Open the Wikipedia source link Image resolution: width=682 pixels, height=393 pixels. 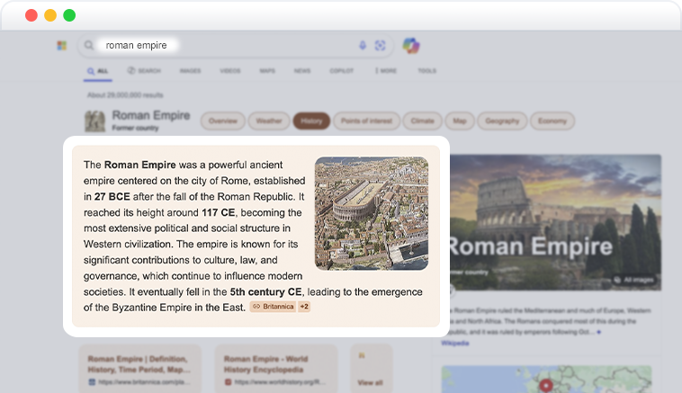click(455, 343)
